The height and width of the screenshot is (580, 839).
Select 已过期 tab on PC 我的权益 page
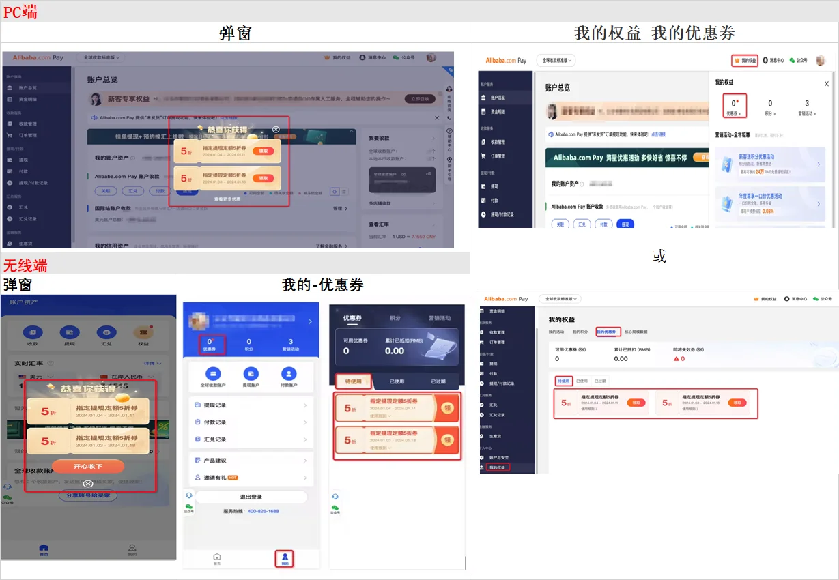point(599,381)
